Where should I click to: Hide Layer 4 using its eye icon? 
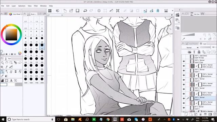pyautogui.click(x=184, y=98)
